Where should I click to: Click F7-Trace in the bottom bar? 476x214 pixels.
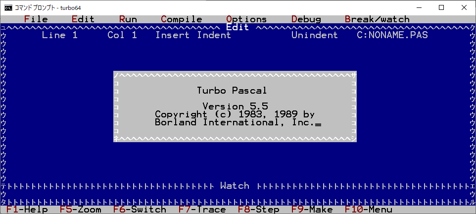(x=202, y=210)
